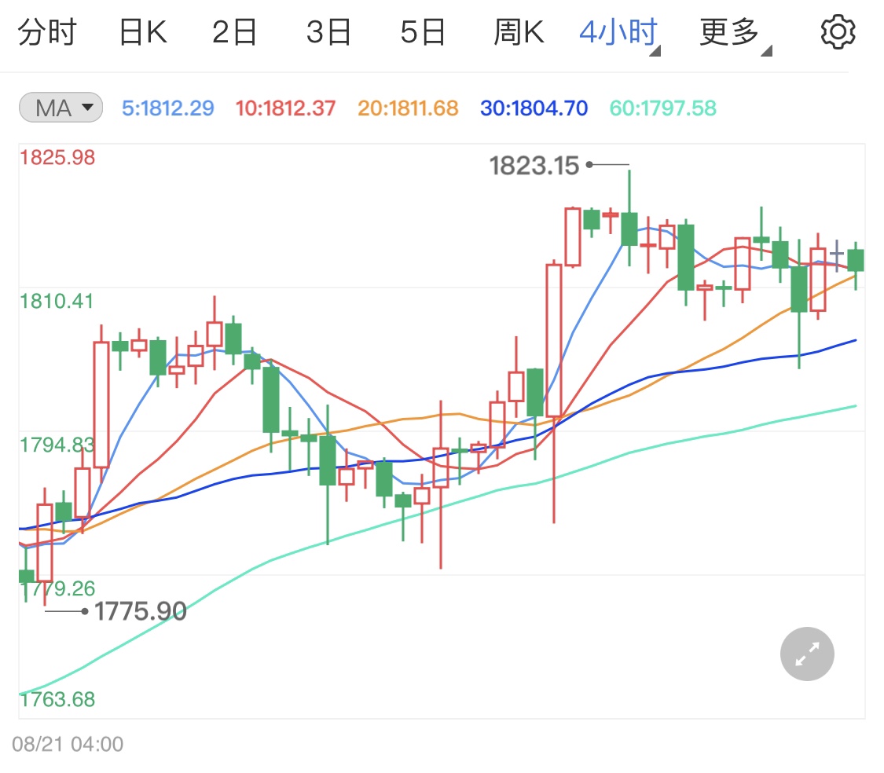Switch to 周K weekly candlestick tab
The image size is (884, 773).
pyautogui.click(x=519, y=32)
